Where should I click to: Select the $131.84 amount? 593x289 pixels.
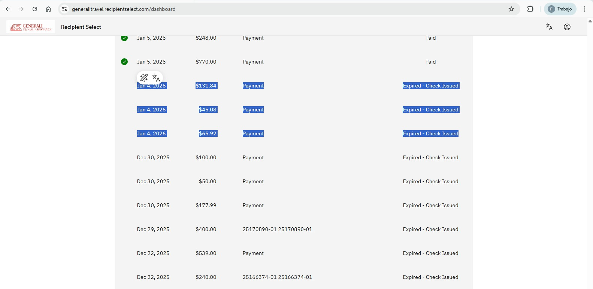[206, 86]
